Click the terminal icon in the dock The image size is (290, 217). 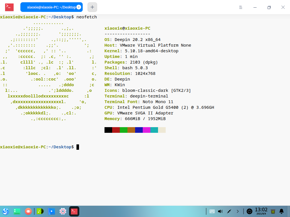74,211
